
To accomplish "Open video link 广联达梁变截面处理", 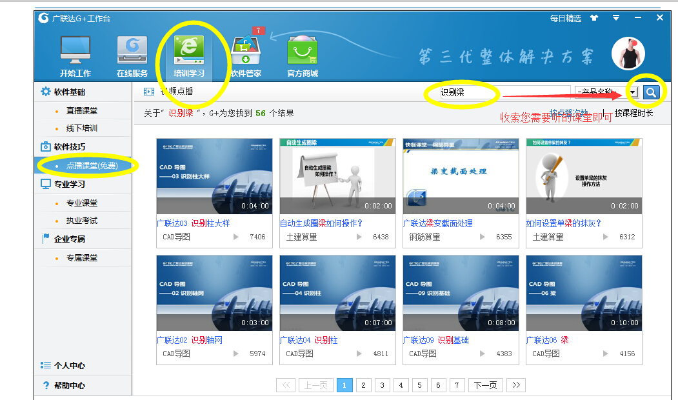I will click(x=438, y=223).
